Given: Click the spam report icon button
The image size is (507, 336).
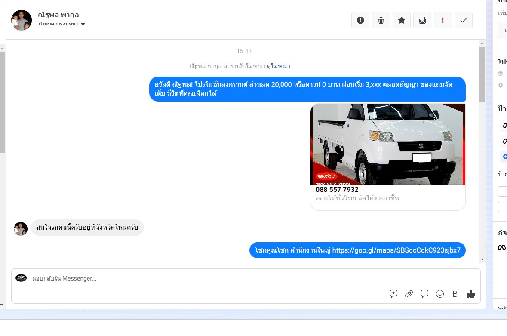Looking at the screenshot, I should pyautogui.click(x=360, y=20).
